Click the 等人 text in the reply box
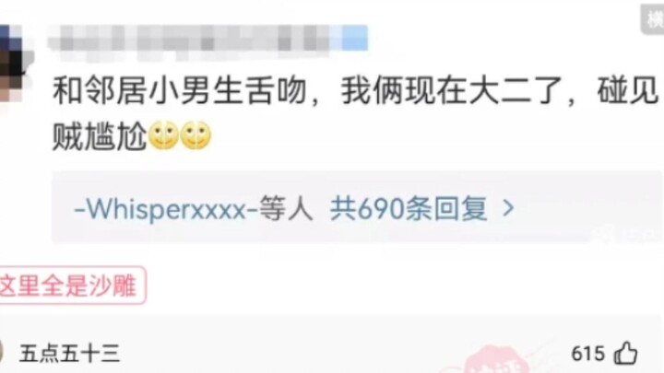 click(x=286, y=209)
